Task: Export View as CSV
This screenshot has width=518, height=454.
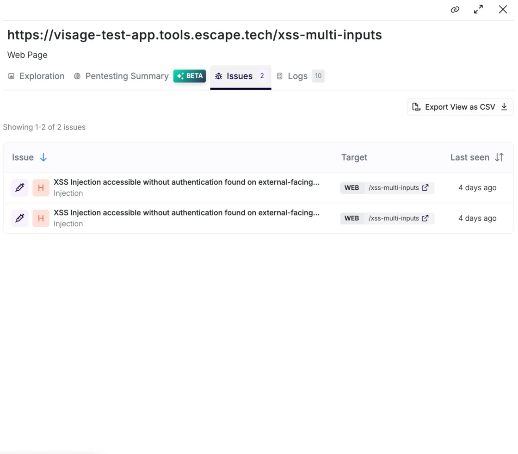Action: tap(460, 107)
